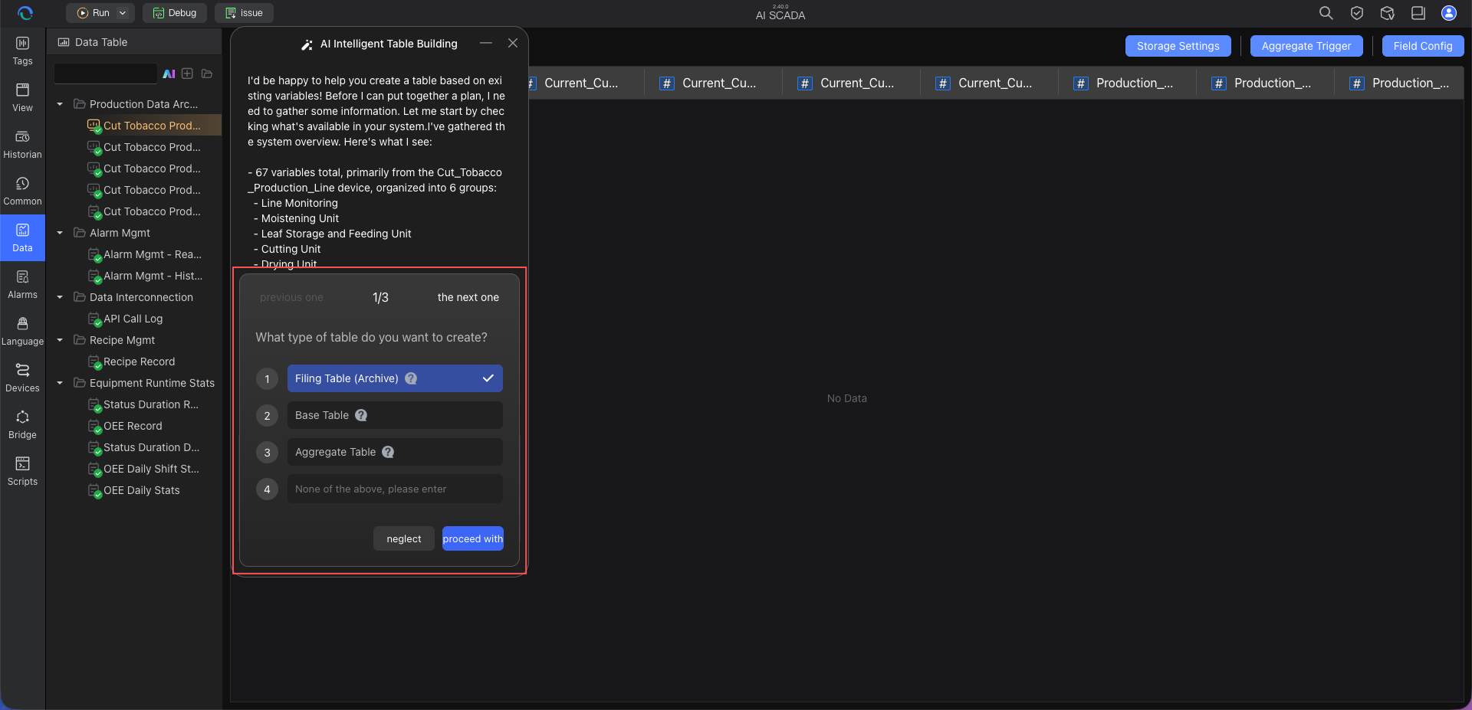Collapse the Recipe Mgmt folder
The height and width of the screenshot is (710, 1472).
pyautogui.click(x=60, y=340)
